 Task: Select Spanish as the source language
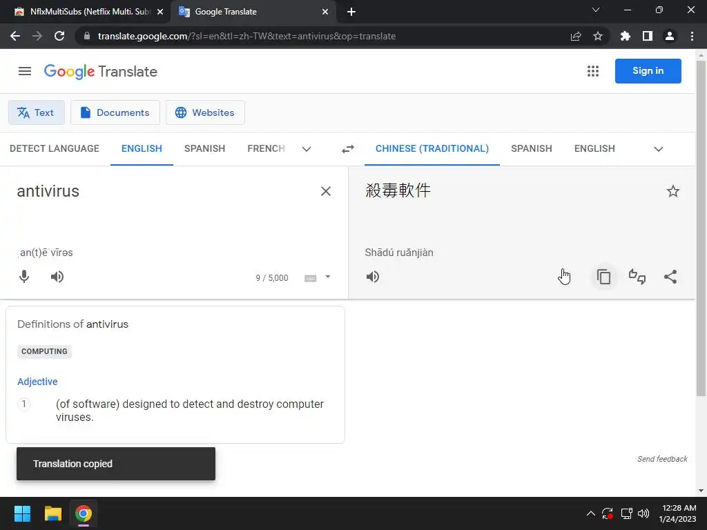[204, 149]
